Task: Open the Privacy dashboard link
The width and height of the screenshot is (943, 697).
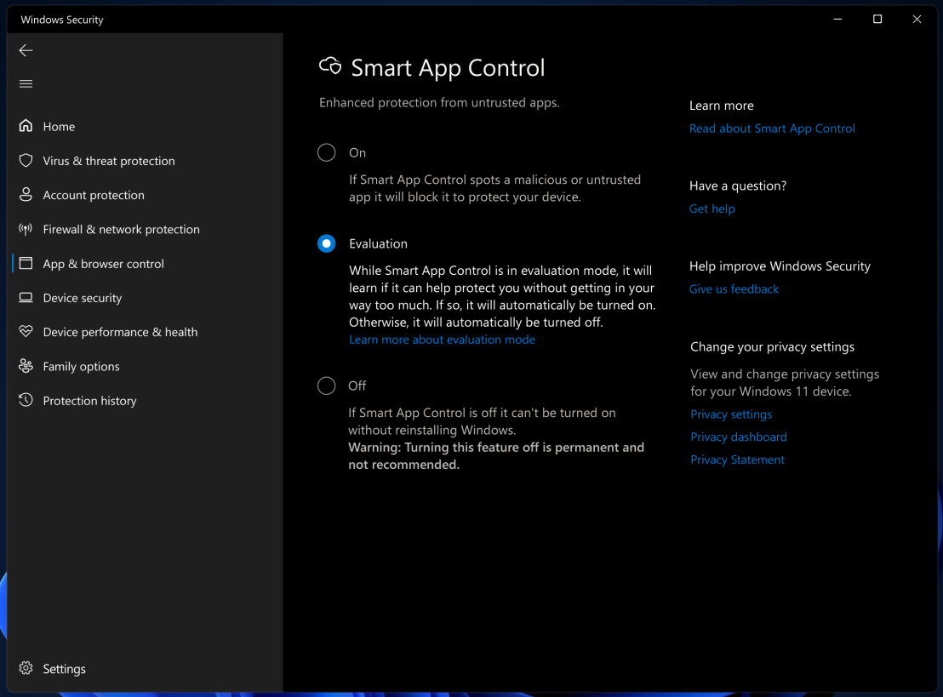Action: (x=739, y=437)
